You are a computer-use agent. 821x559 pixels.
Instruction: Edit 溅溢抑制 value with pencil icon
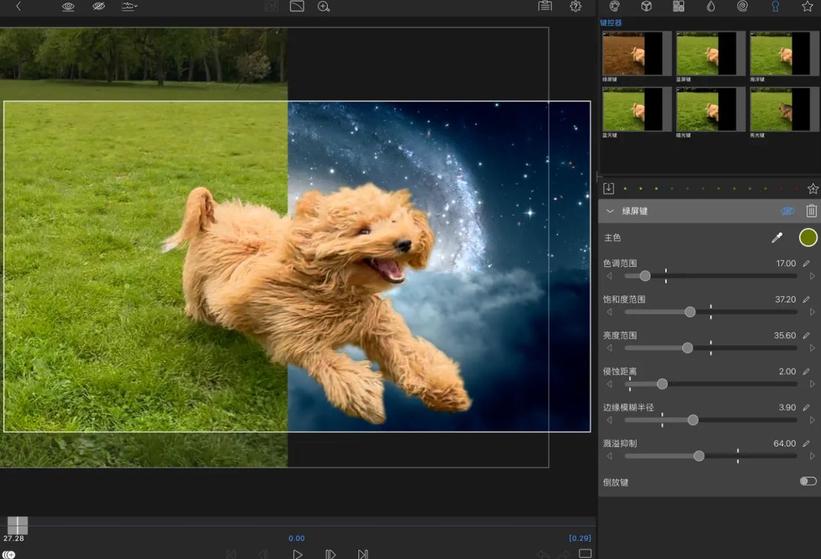pyautogui.click(x=806, y=444)
